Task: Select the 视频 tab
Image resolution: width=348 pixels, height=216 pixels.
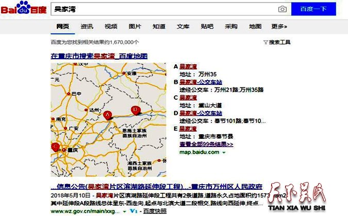Action: pos(111,26)
